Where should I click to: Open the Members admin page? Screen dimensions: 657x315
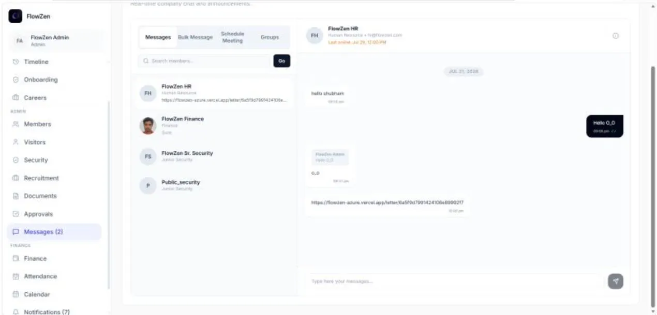coord(37,124)
